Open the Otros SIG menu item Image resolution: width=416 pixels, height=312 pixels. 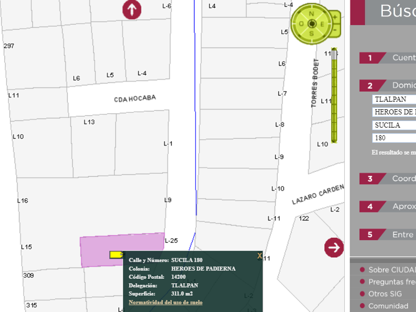pos(385,294)
